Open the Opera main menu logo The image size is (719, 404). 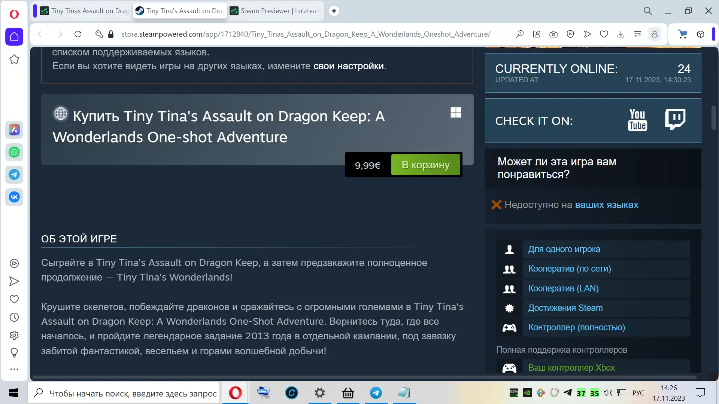(14, 14)
